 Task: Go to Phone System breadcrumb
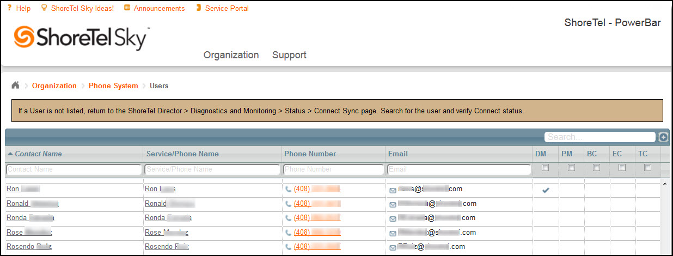coord(113,86)
